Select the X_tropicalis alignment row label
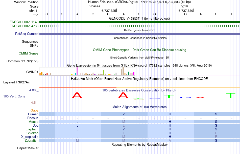Viewport: 240px width, 154px height. 30,137
